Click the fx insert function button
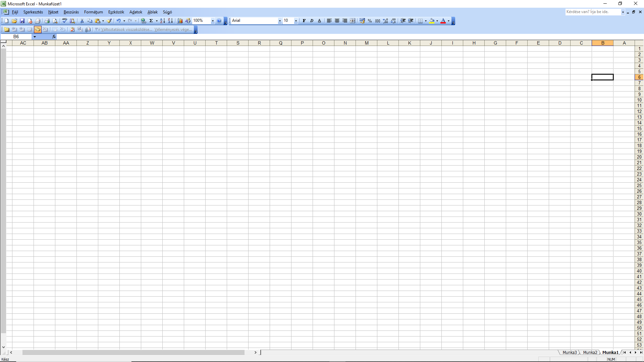Screen dimensions: 644x362 pos(54,37)
